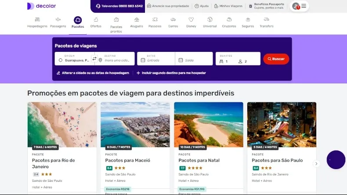Click Alterar a cidade ou as datas de hospedagem
Viewport: 347px width, 195px height.
point(93,73)
